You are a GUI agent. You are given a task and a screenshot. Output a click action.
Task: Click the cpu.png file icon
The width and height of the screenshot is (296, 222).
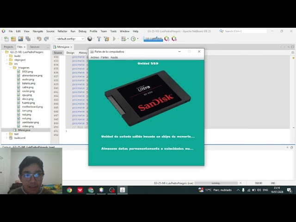click(18, 95)
